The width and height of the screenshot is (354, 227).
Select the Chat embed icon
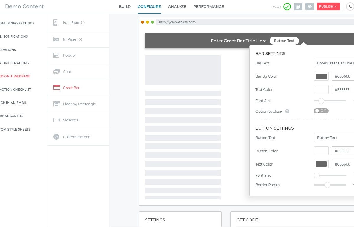coord(56,72)
